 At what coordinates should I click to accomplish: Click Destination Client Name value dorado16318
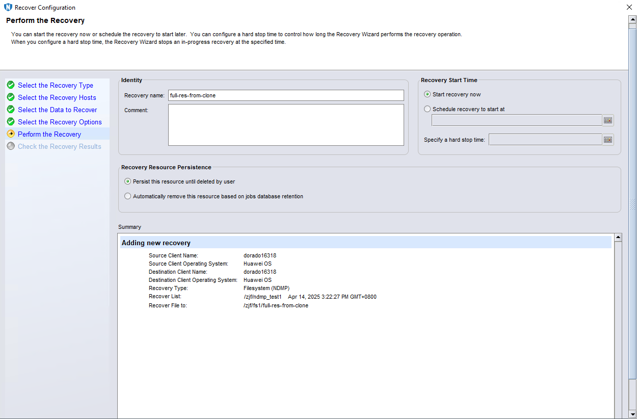click(260, 272)
